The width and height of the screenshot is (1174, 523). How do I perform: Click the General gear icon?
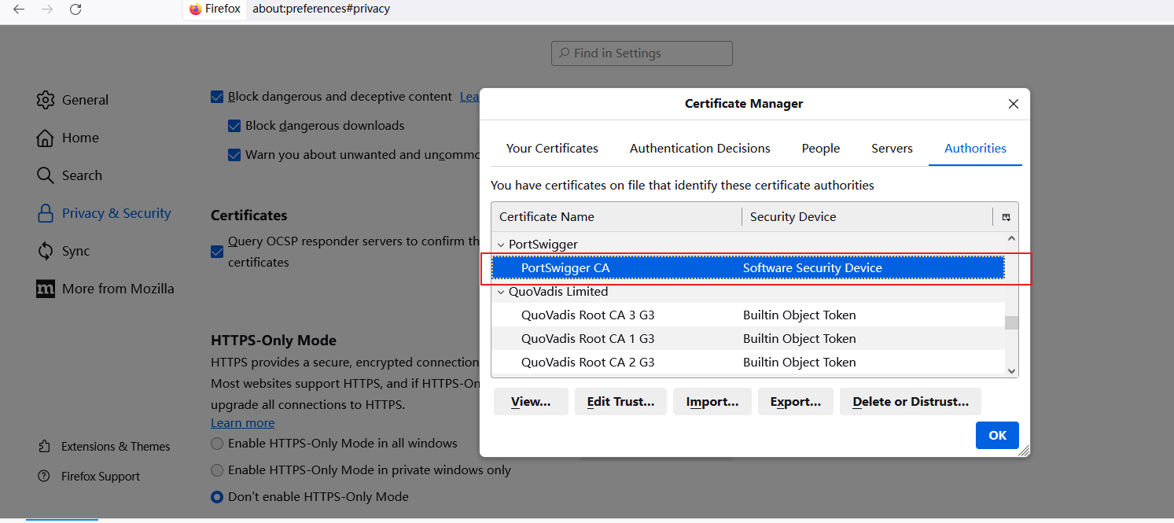(x=46, y=100)
